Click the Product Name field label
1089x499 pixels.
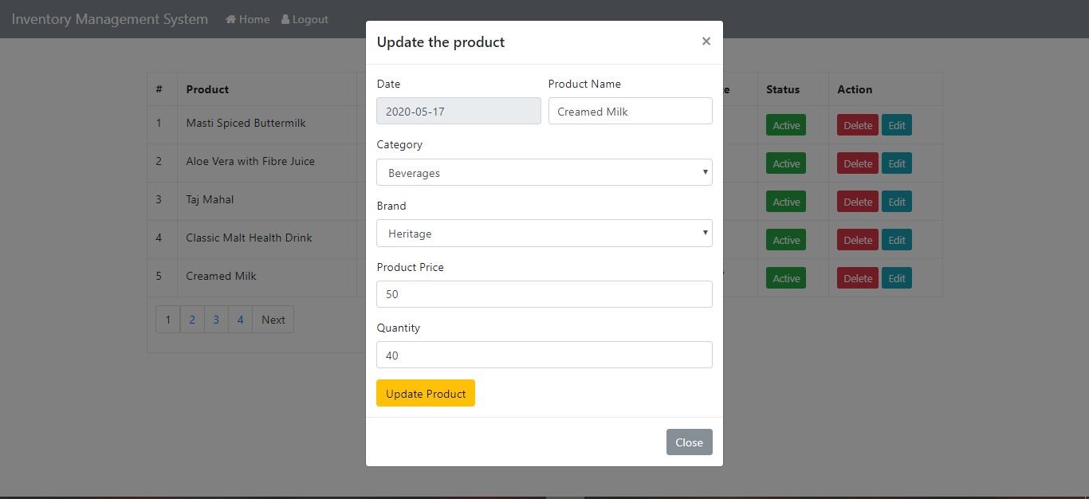[584, 84]
